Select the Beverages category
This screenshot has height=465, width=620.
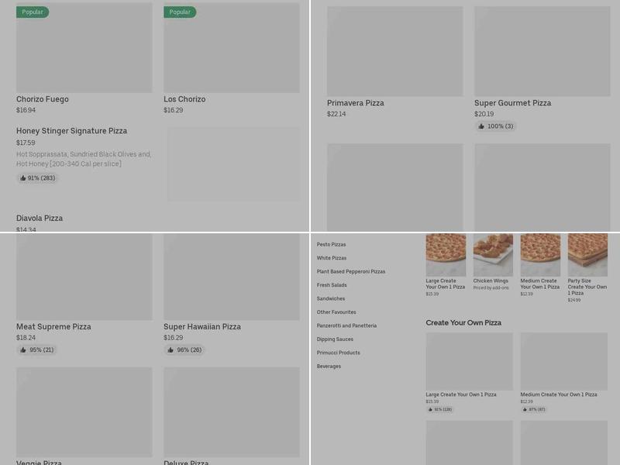click(329, 367)
